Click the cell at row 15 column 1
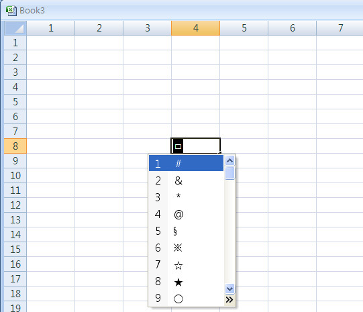363x312 pixels. pyautogui.click(x=51, y=250)
